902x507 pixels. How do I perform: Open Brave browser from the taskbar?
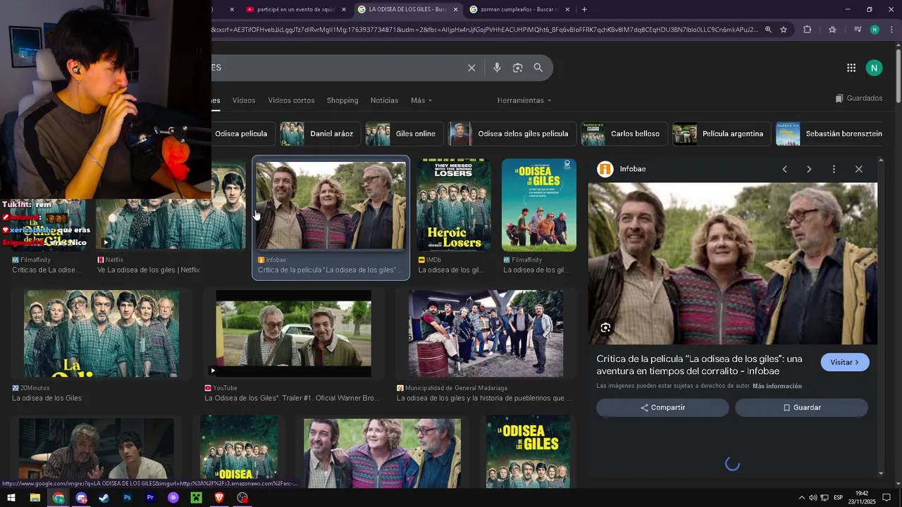pyautogui.click(x=219, y=498)
